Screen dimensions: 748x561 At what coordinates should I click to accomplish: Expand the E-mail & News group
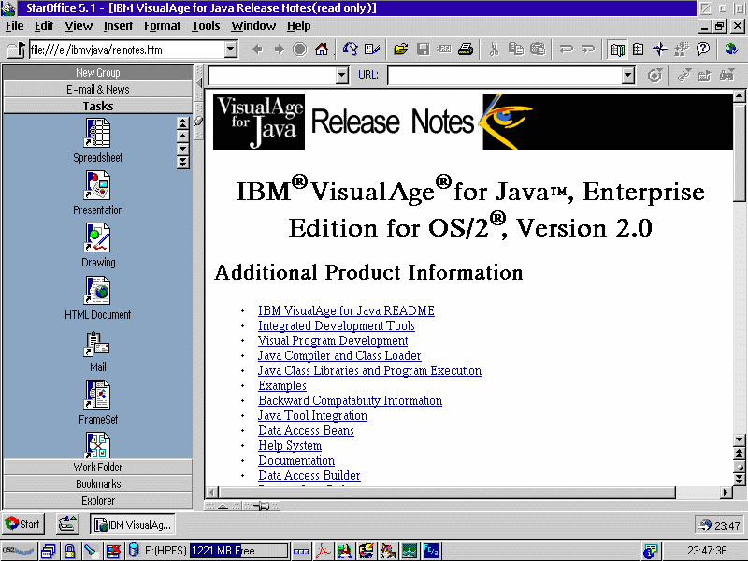[x=97, y=90]
